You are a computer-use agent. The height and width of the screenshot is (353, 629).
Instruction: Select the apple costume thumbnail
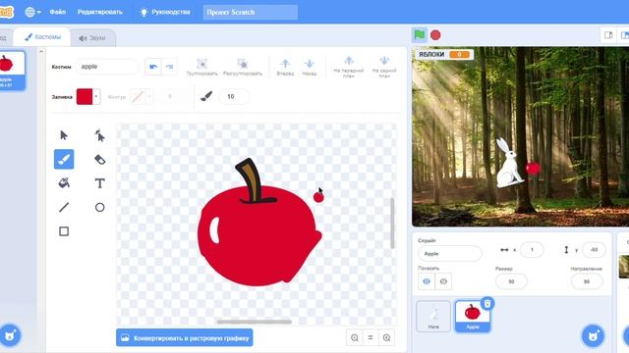pyautogui.click(x=11, y=71)
